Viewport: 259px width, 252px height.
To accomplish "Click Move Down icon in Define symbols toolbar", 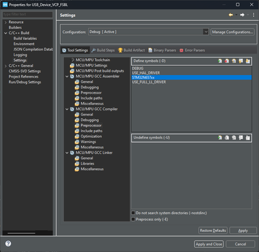I will click(x=248, y=61).
